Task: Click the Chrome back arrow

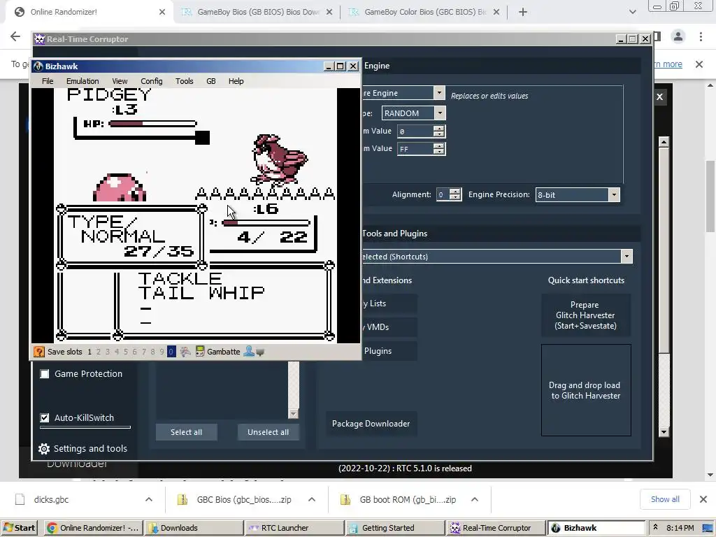Action: (15, 36)
